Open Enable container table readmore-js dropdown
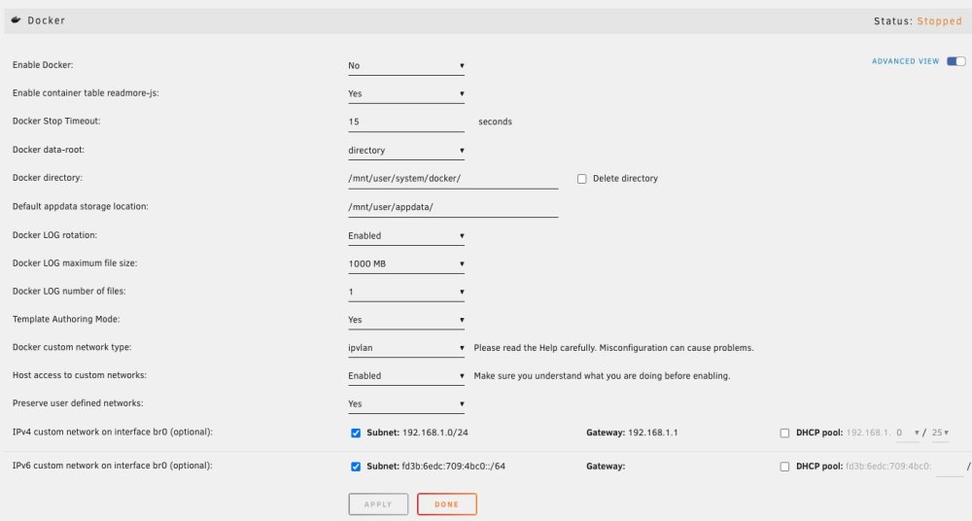Screen dimensions: 972x521 coord(406,93)
